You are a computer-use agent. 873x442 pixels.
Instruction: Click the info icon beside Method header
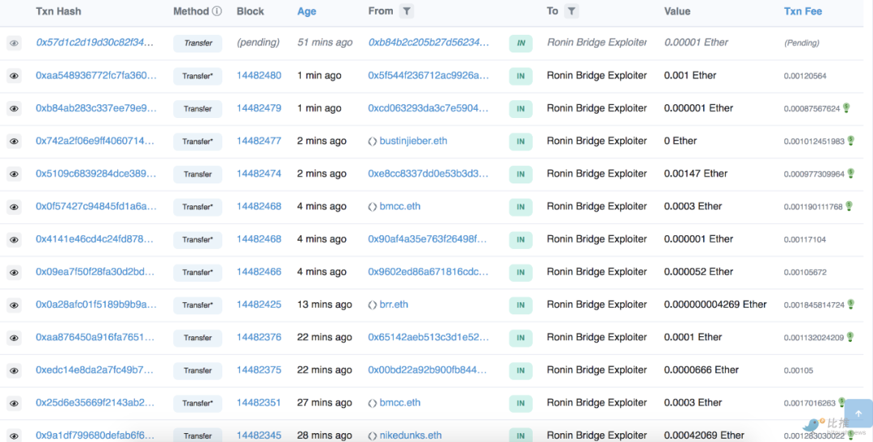tap(217, 11)
